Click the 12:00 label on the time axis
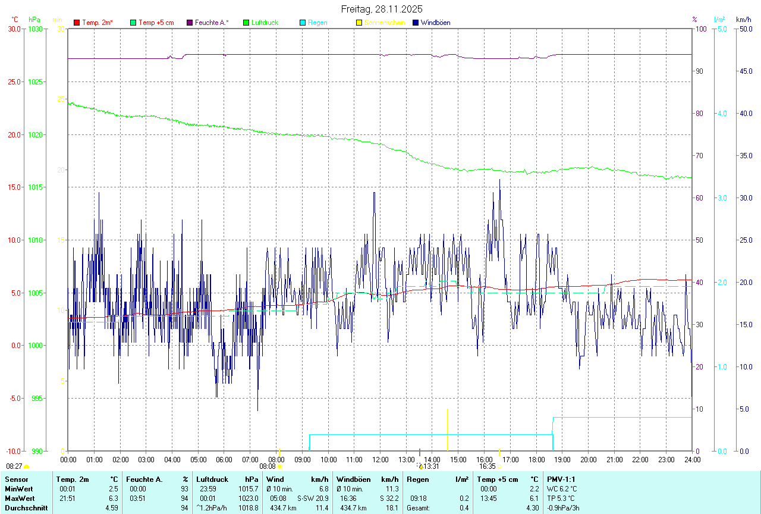The image size is (761, 514). [x=380, y=459]
